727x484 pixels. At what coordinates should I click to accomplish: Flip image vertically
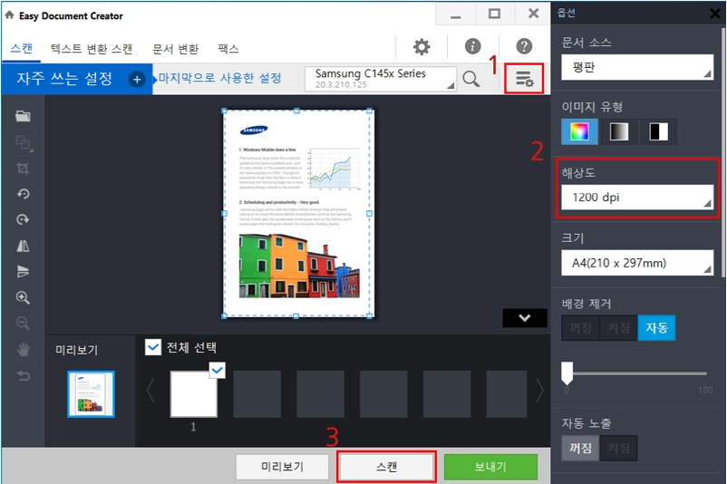point(23,271)
